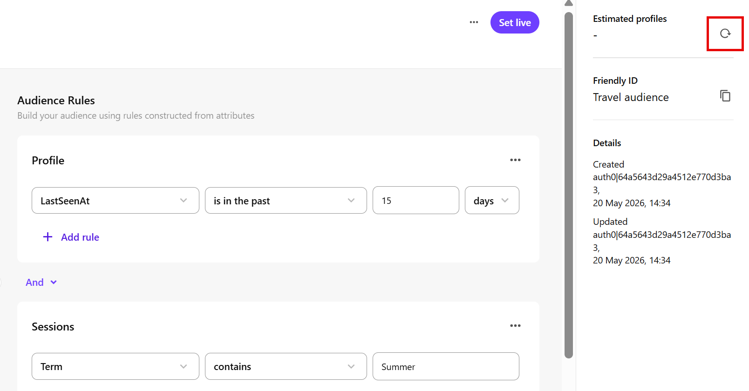The width and height of the screenshot is (749, 391).
Task: Click the Estimated profiles label
Action: coord(630,19)
